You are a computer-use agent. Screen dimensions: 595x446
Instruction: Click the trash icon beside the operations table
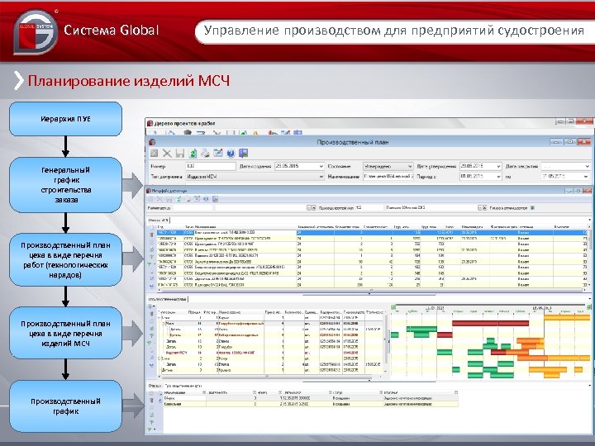pos(151,401)
